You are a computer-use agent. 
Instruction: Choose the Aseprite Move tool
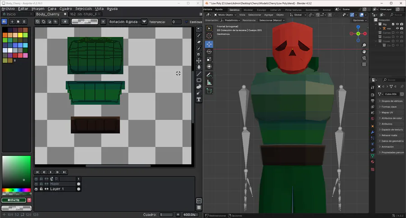click(199, 60)
